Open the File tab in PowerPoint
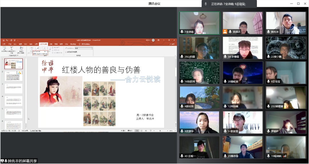The height and width of the screenshot is (164, 309). point(4,44)
